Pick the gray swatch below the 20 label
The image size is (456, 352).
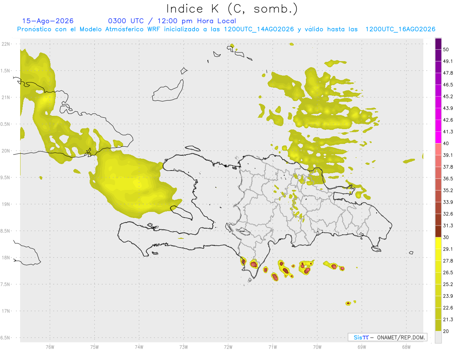tap(438, 337)
